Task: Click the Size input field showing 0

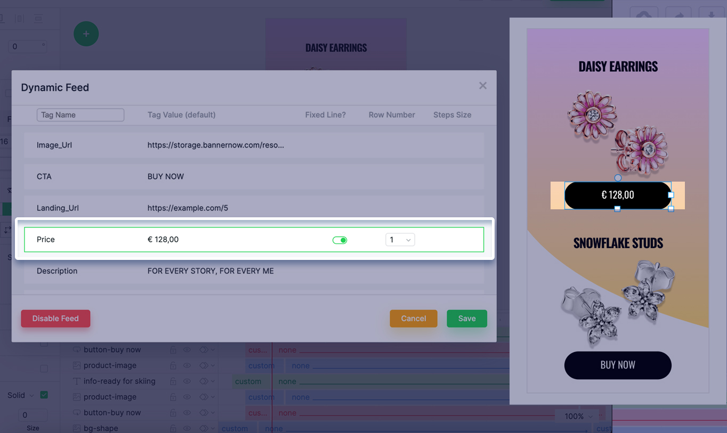Action: tap(33, 415)
